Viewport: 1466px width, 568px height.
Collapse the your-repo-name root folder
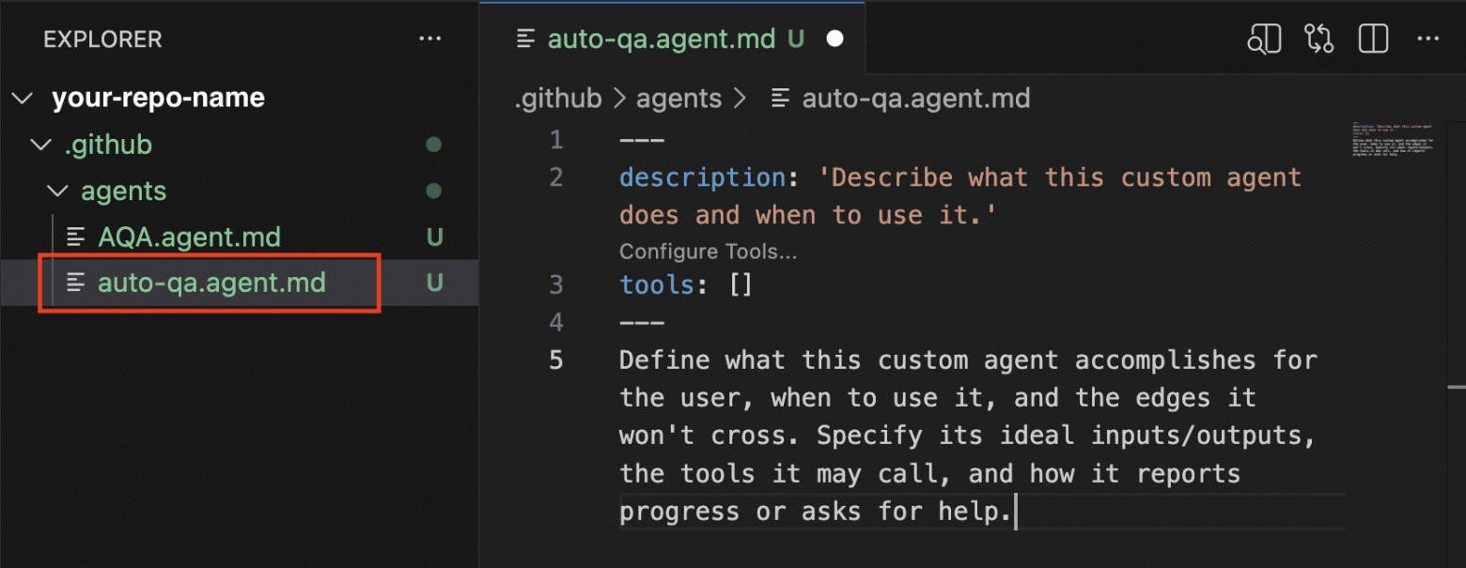tap(22, 97)
